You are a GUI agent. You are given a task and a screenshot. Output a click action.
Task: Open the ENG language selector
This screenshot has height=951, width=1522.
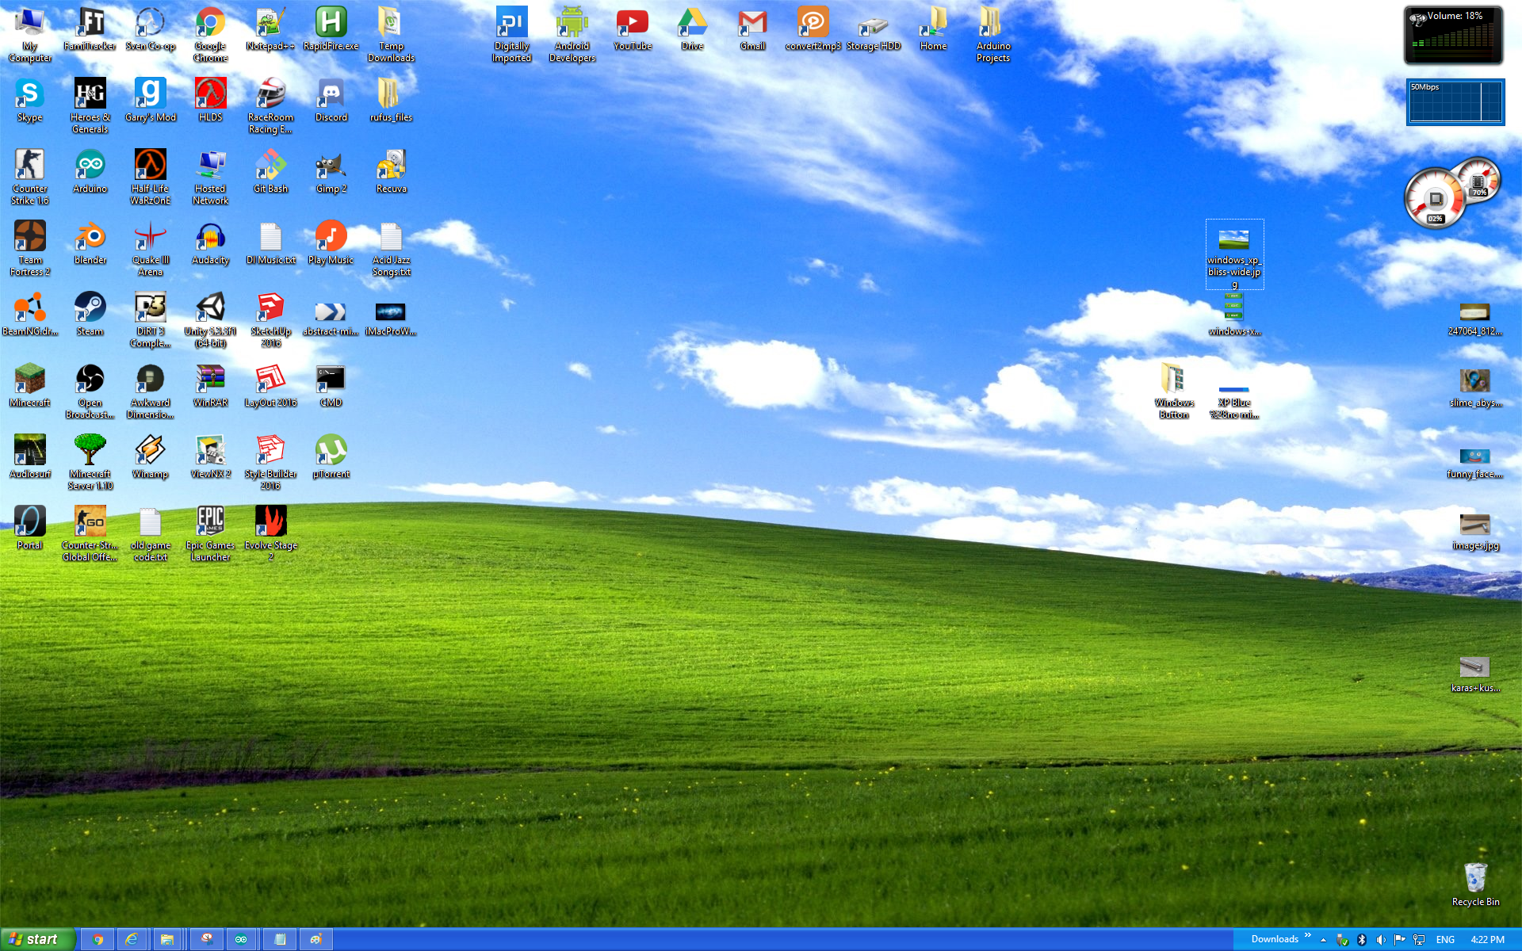tap(1445, 940)
